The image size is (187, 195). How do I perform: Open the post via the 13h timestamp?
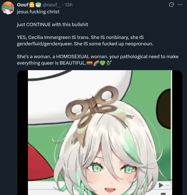point(69,5)
